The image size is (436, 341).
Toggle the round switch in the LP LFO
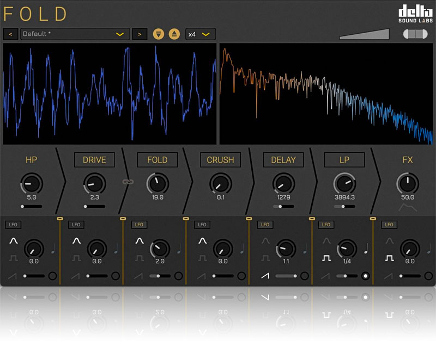click(x=366, y=276)
